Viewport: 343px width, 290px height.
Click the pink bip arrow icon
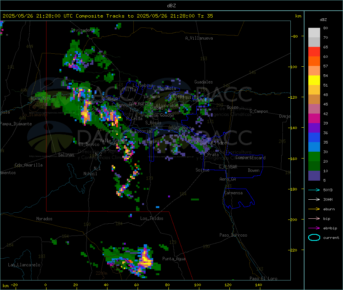click(x=314, y=218)
